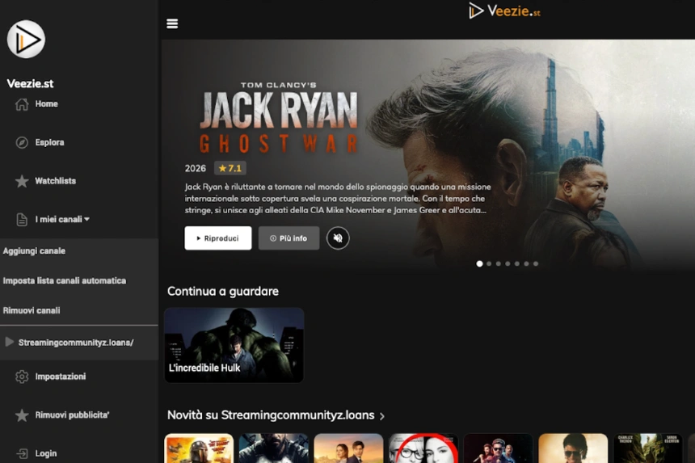Select the fifth carousel dot
695x463 pixels.
pos(517,263)
